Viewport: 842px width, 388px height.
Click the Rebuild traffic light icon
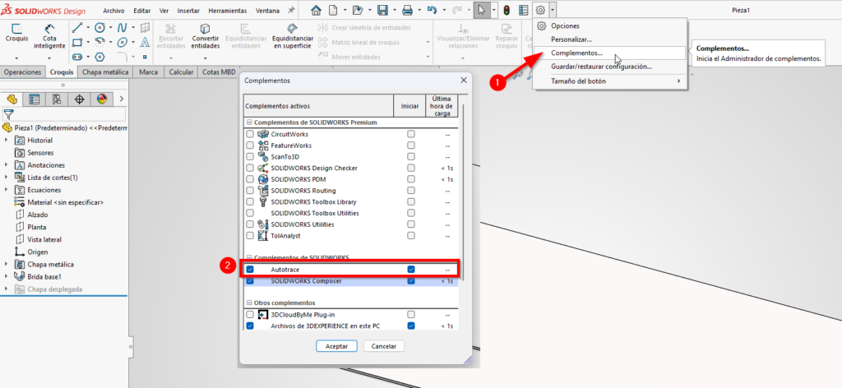click(x=507, y=10)
